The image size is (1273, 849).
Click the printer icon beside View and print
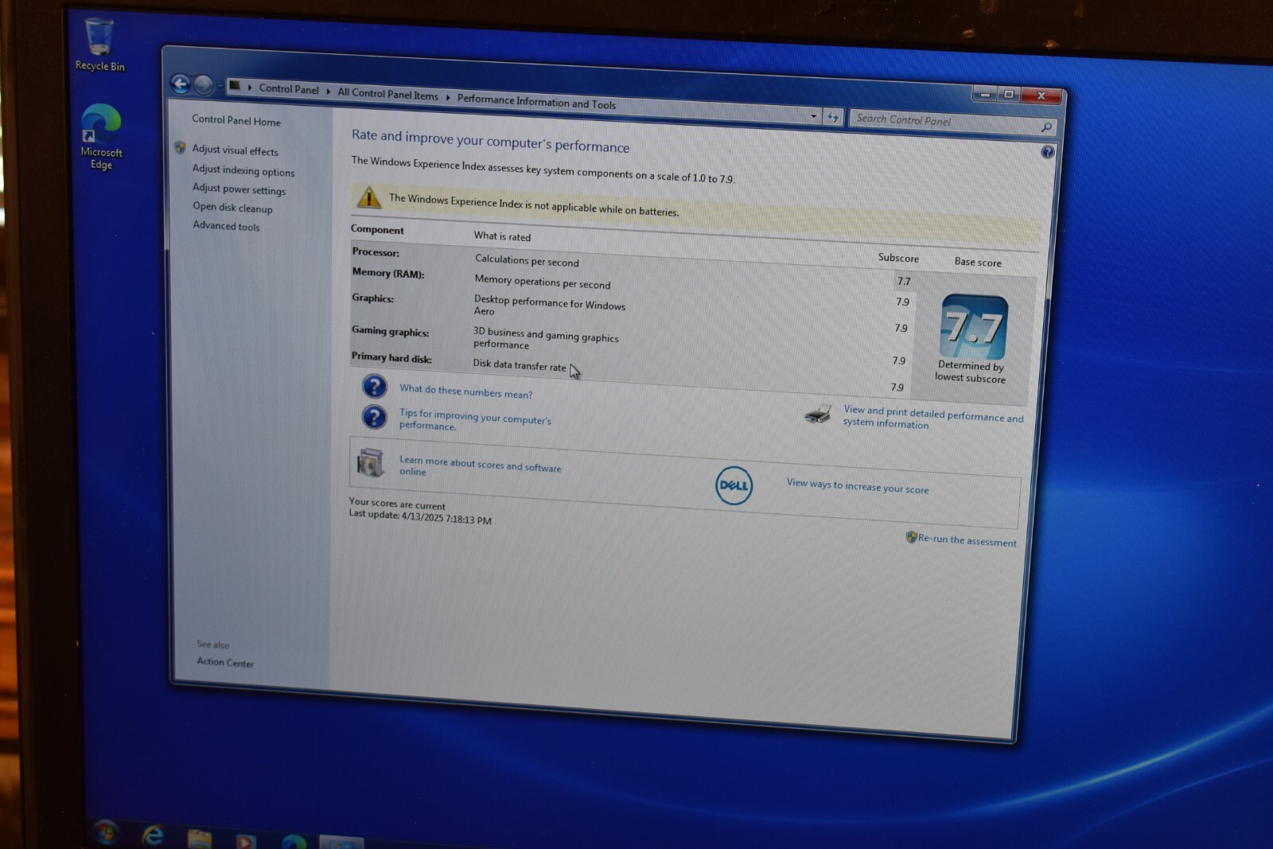(x=818, y=414)
